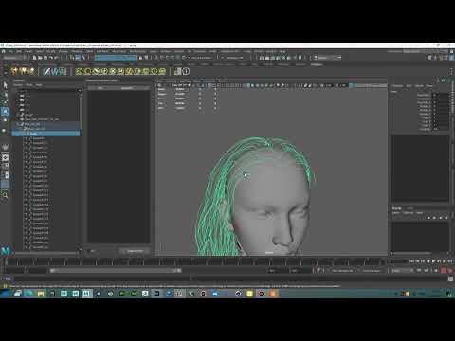Toggle the loop playback icon beside the frame-rate dropdown
455x341 pixels.
coord(419,271)
